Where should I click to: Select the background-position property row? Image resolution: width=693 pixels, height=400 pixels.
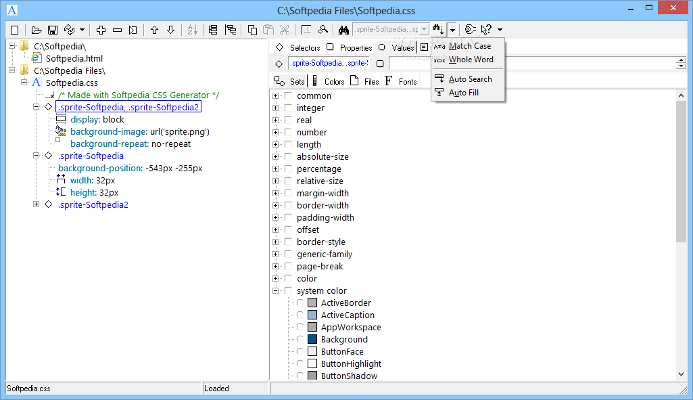point(130,168)
